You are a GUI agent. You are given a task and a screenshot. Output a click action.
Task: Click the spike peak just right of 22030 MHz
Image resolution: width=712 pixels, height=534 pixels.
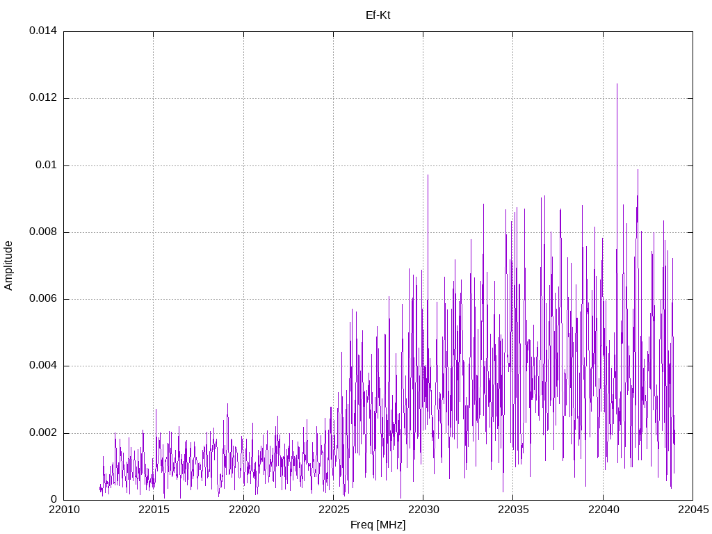tap(428, 175)
